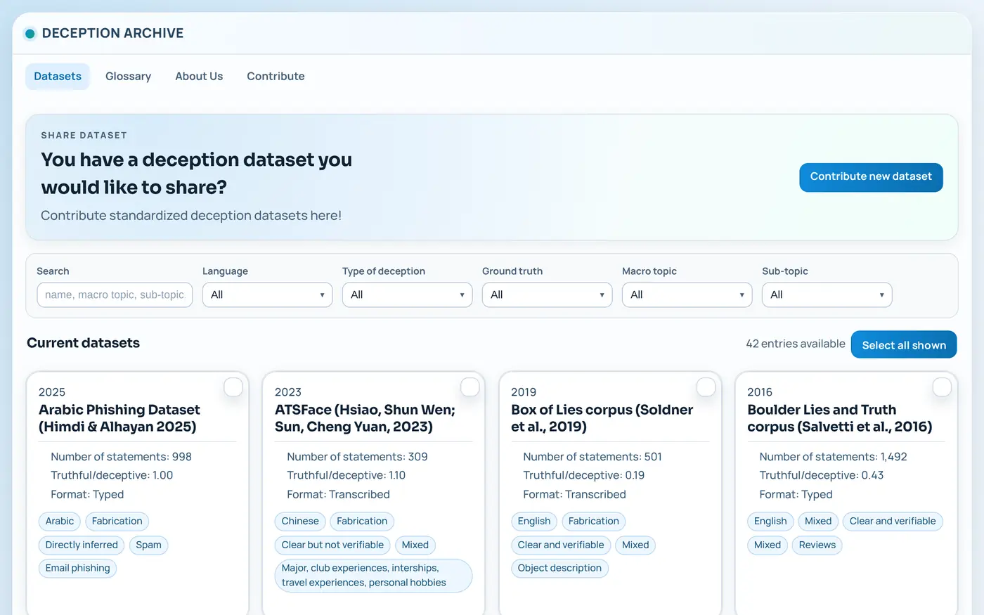Click English tag on Boulder Lies card
Viewport: 984px width, 615px height.
pos(770,522)
